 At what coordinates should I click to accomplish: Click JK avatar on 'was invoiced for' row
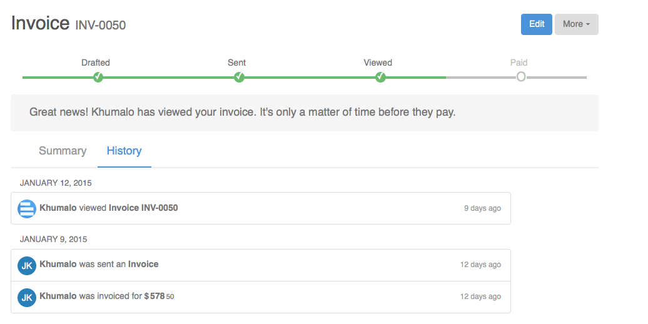27,297
